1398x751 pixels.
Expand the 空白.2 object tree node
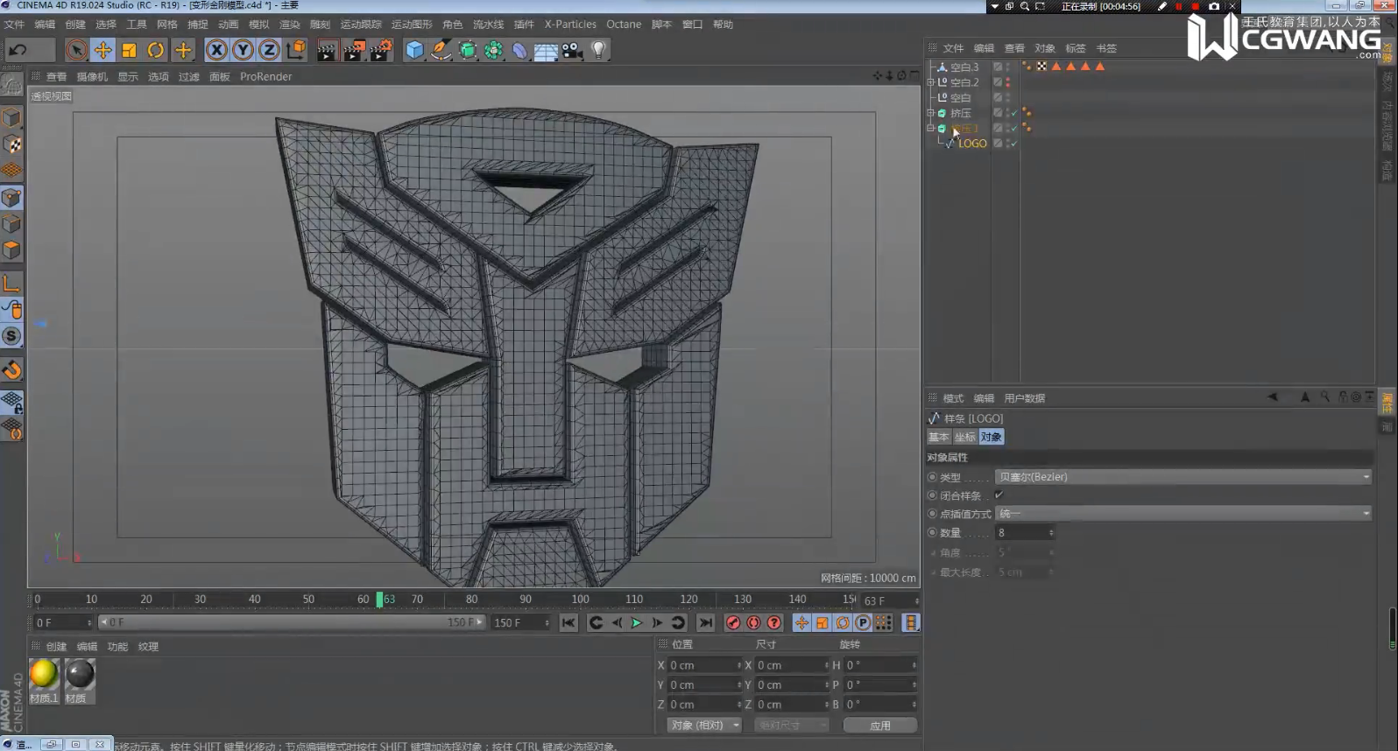[x=931, y=82]
